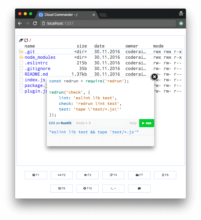Viewport: 201px width, 220px height.
Task: Open the Node 4 version dropdown
Action: coord(84,123)
